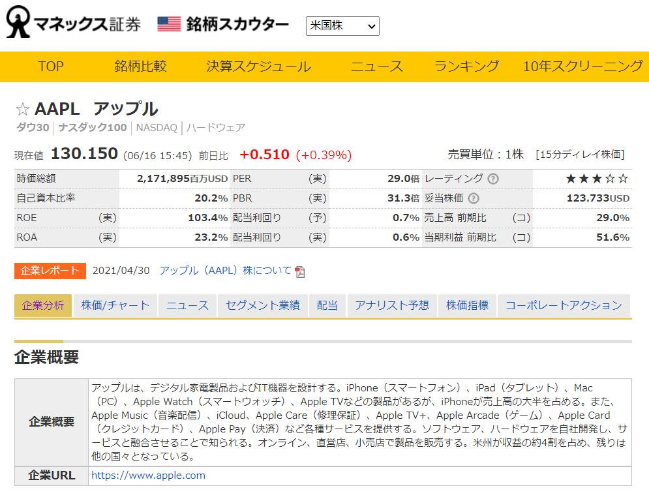
Task: Click the report date 2021/04/30
Action: click(121, 271)
